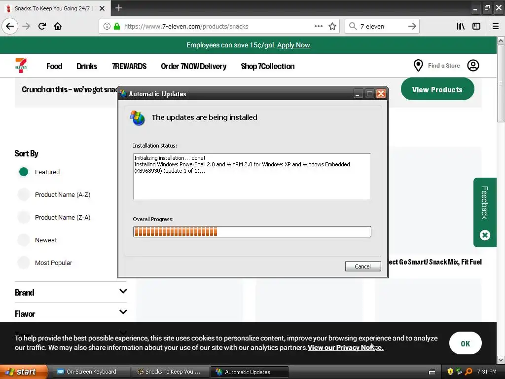Switch to the Snacks To Keep You Going tab
505x379 pixels.
(x=55, y=8)
